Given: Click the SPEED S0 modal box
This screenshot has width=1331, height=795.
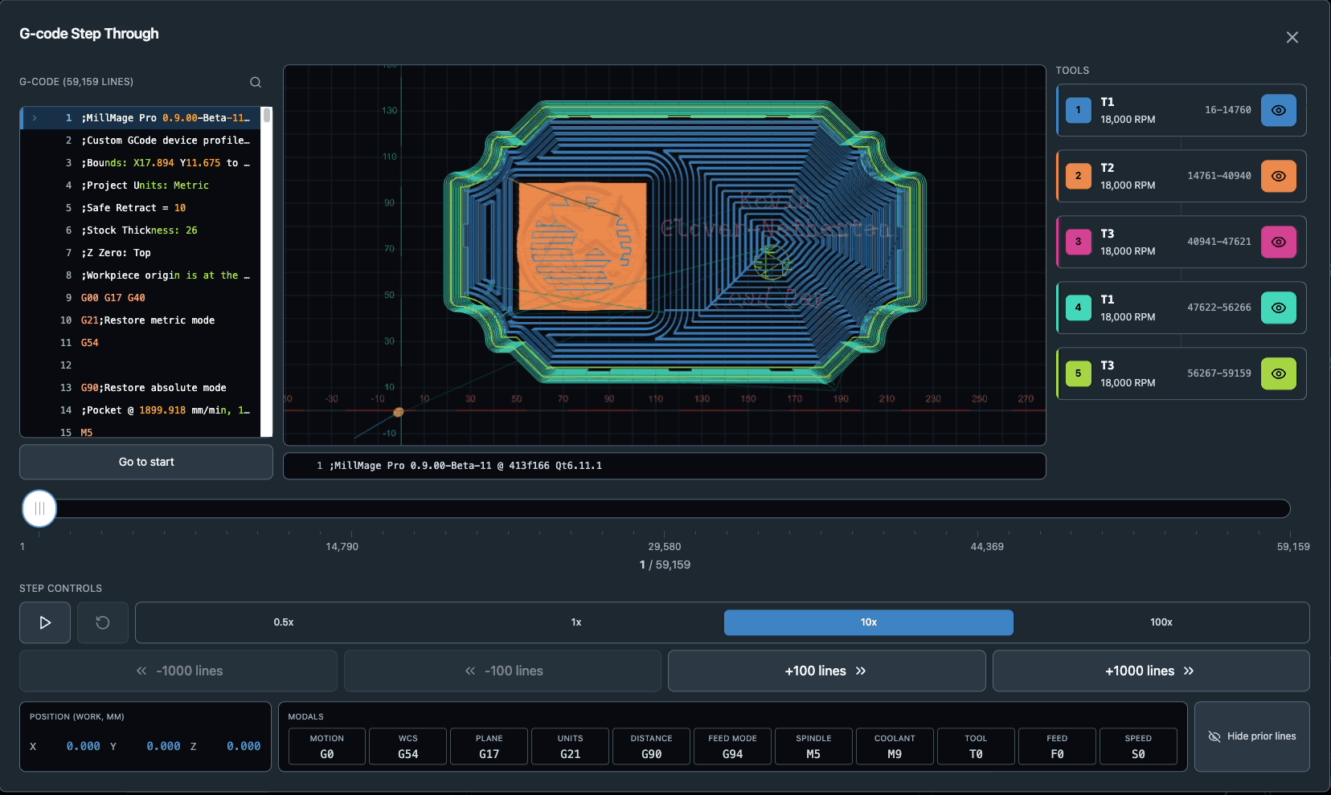Looking at the screenshot, I should 1138,746.
